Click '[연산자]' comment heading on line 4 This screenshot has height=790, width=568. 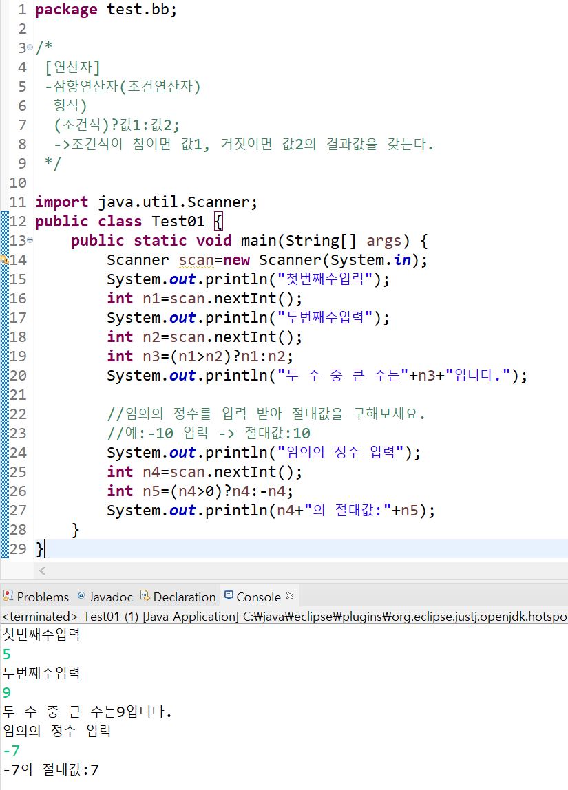72,67
